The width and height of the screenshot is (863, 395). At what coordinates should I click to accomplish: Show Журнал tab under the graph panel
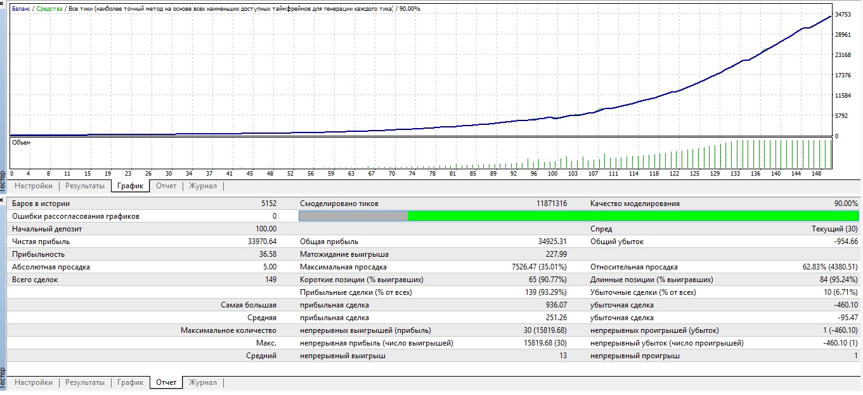point(203,186)
